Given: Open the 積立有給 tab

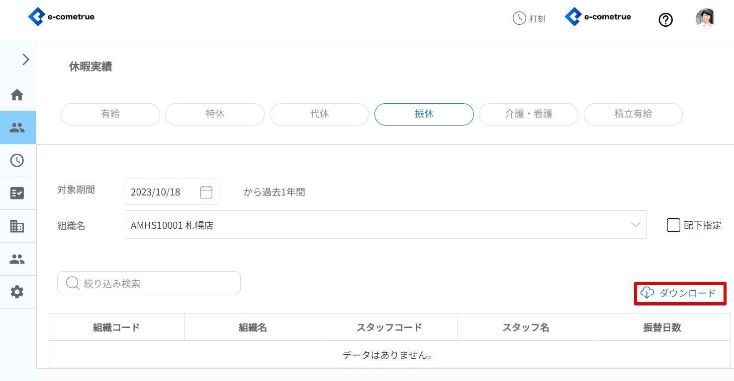Looking at the screenshot, I should click(633, 114).
